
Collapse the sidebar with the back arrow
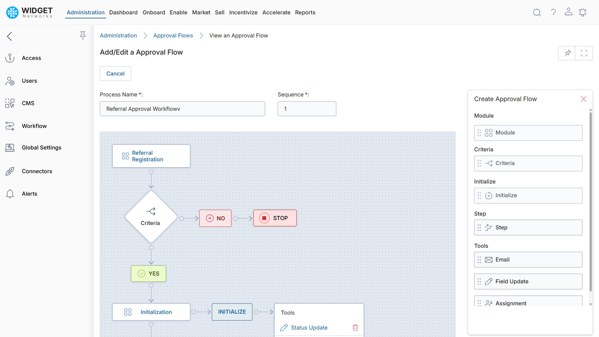[9, 36]
